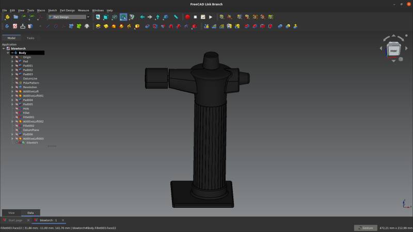
Task: Click the Gesture navigation style button
Action: [x=366, y=228]
